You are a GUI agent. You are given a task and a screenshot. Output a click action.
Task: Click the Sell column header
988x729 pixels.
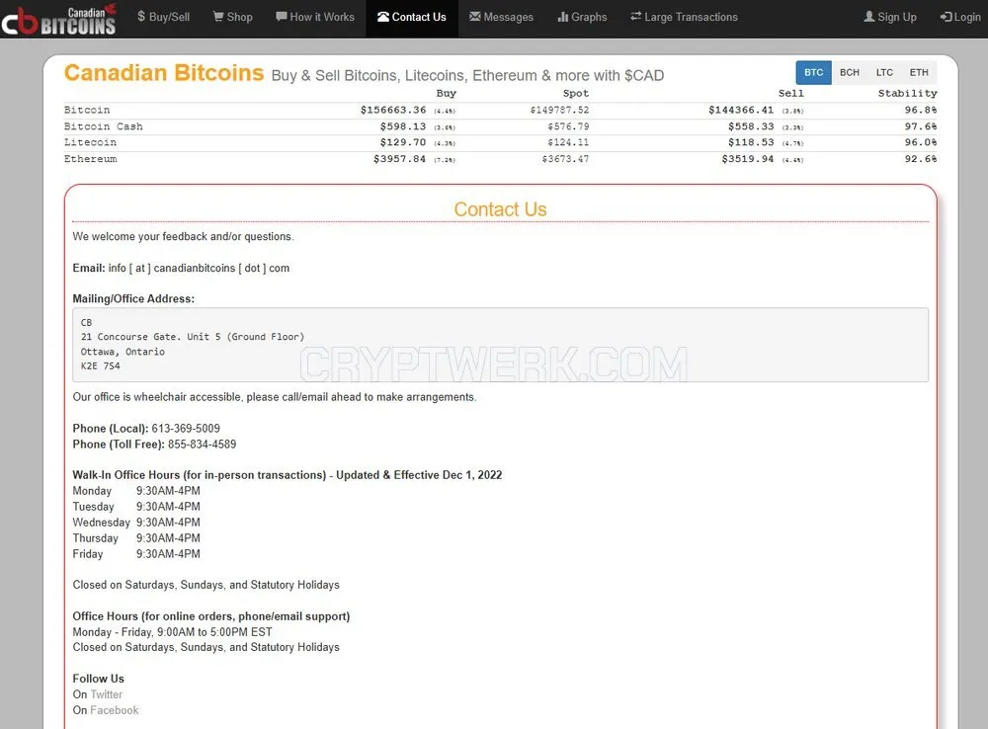pos(790,93)
